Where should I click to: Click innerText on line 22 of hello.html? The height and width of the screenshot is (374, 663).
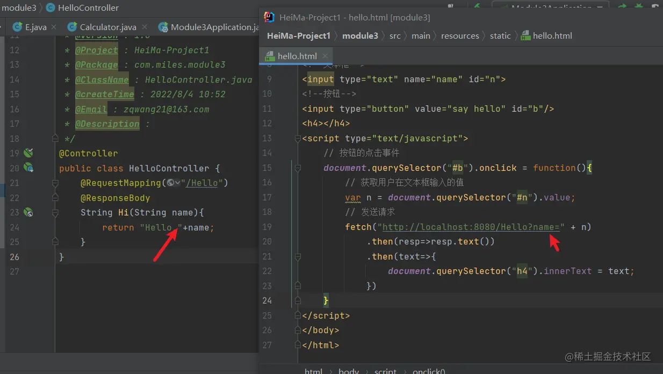pos(568,271)
